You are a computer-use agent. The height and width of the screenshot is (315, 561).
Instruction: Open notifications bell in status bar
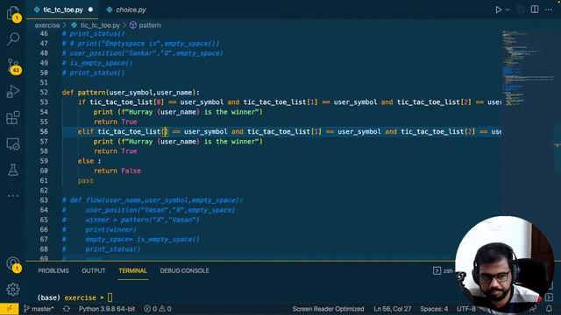549,309
